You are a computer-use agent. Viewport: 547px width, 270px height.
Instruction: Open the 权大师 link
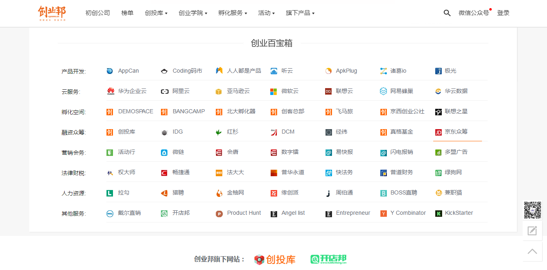[127, 172]
